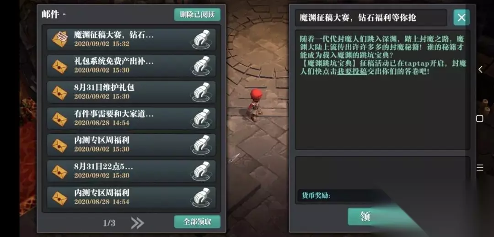Screen dimensions: 494x237
Task: Click the 领 claim reward button
Action: [x=365, y=216]
